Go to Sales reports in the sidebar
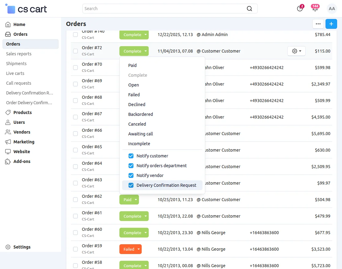Viewport: 342px width, 269px height. click(19, 54)
